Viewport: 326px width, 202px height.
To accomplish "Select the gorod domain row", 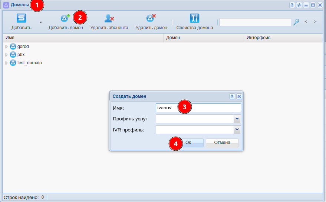I will coord(163,47).
